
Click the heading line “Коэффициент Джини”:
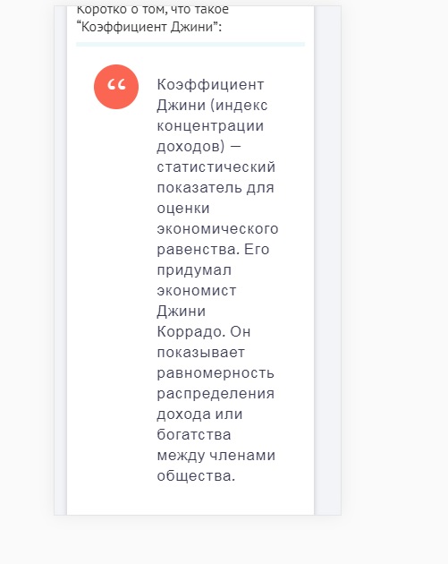click(149, 27)
